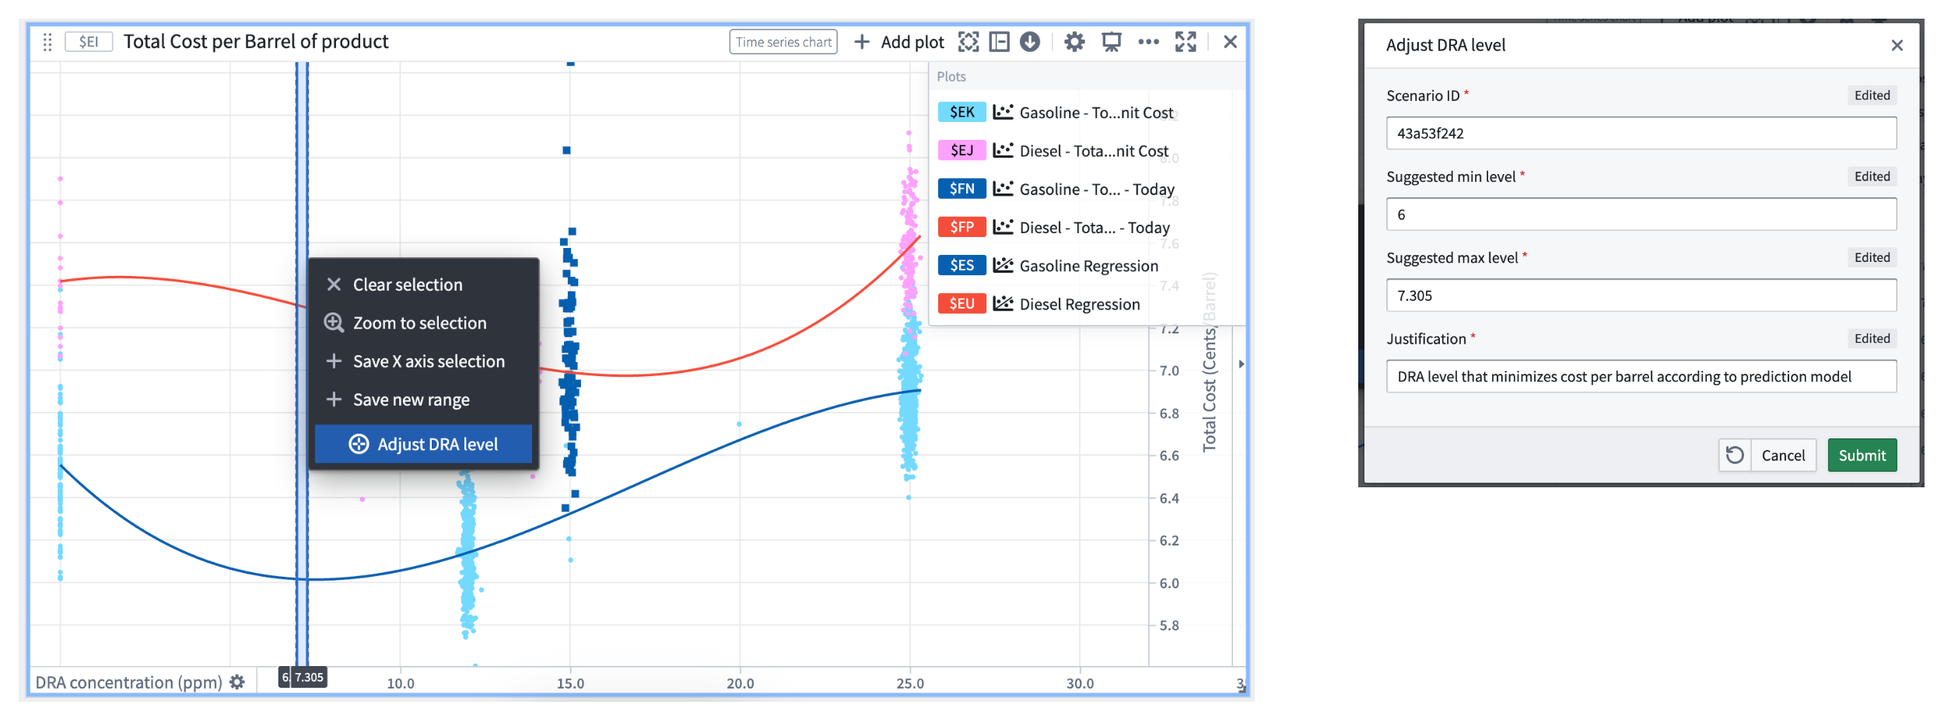The image size is (1951, 715).
Task: Click regression icon beside Diesel Regression
Action: click(x=1004, y=304)
